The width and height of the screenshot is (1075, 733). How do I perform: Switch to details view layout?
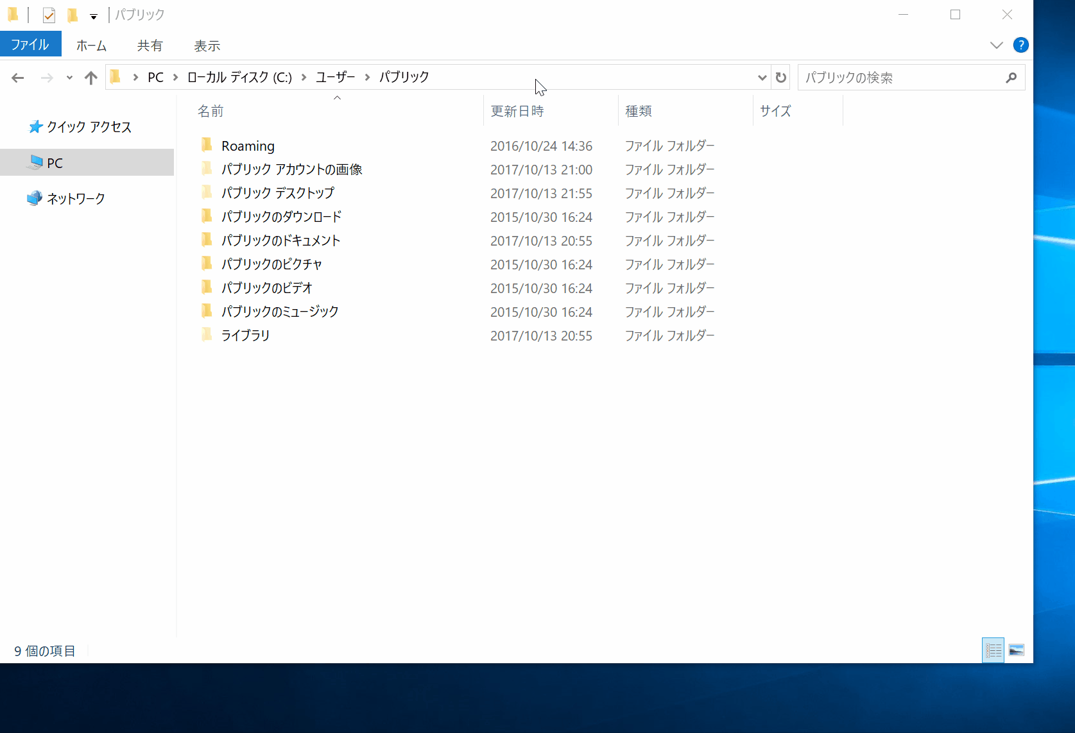pos(992,650)
